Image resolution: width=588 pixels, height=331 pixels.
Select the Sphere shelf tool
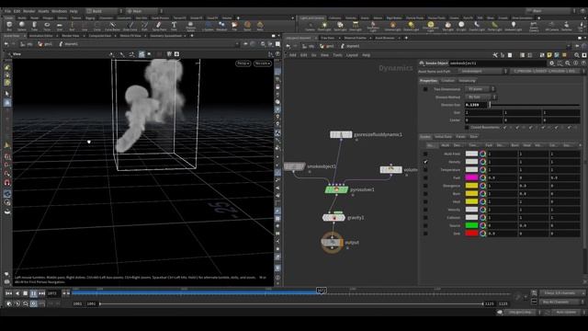click(22, 26)
